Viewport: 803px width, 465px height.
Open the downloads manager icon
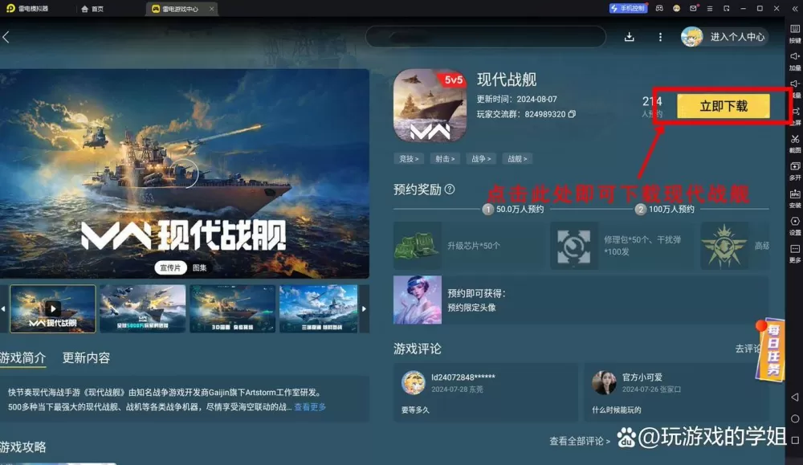pyautogui.click(x=630, y=37)
